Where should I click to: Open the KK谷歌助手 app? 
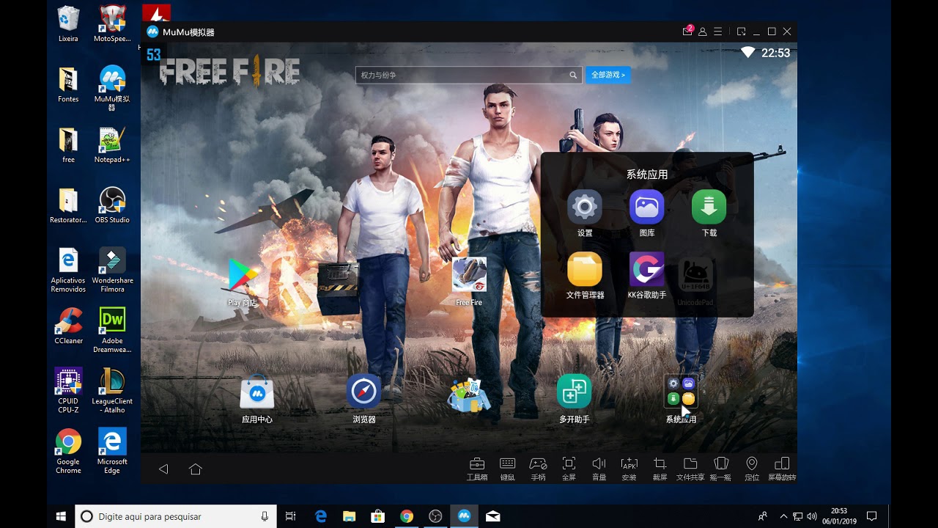647,276
